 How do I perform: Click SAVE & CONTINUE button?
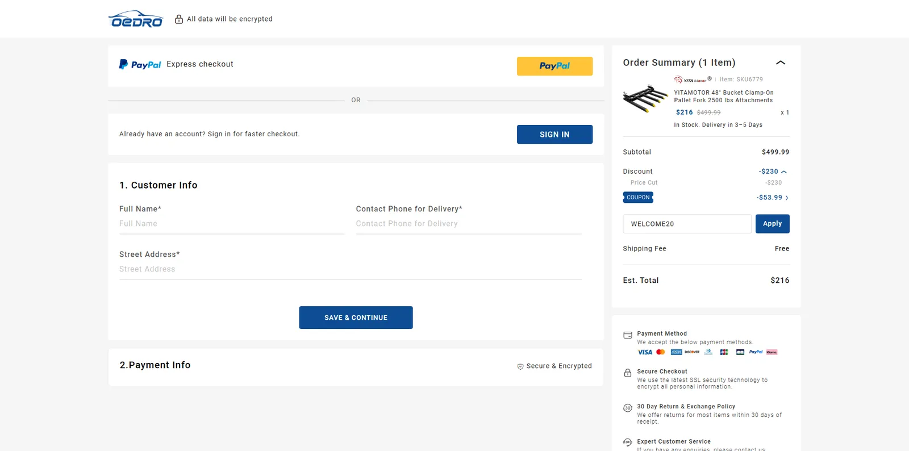coord(356,318)
